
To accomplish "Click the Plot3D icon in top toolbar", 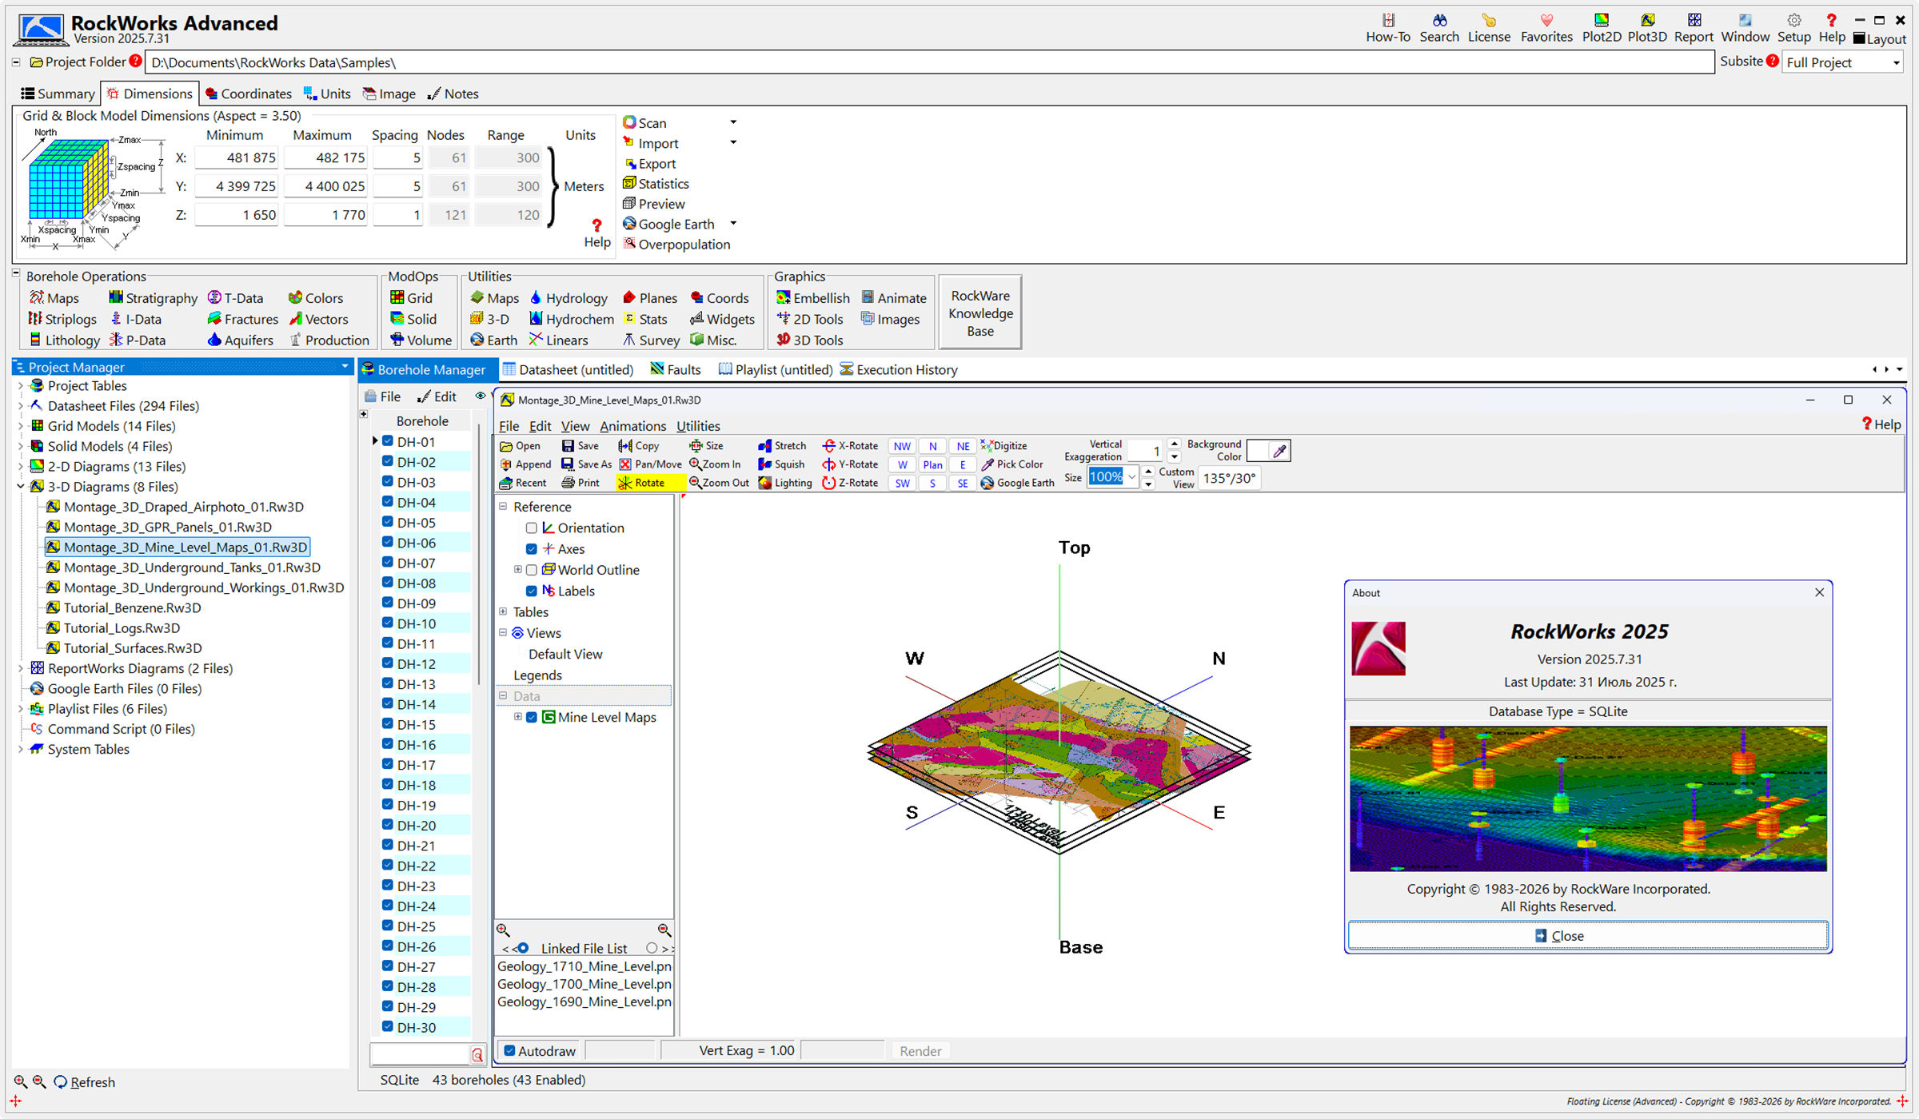I will tap(1646, 22).
